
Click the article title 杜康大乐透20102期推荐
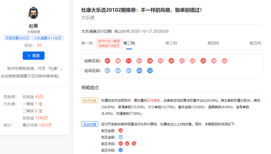point(142,10)
